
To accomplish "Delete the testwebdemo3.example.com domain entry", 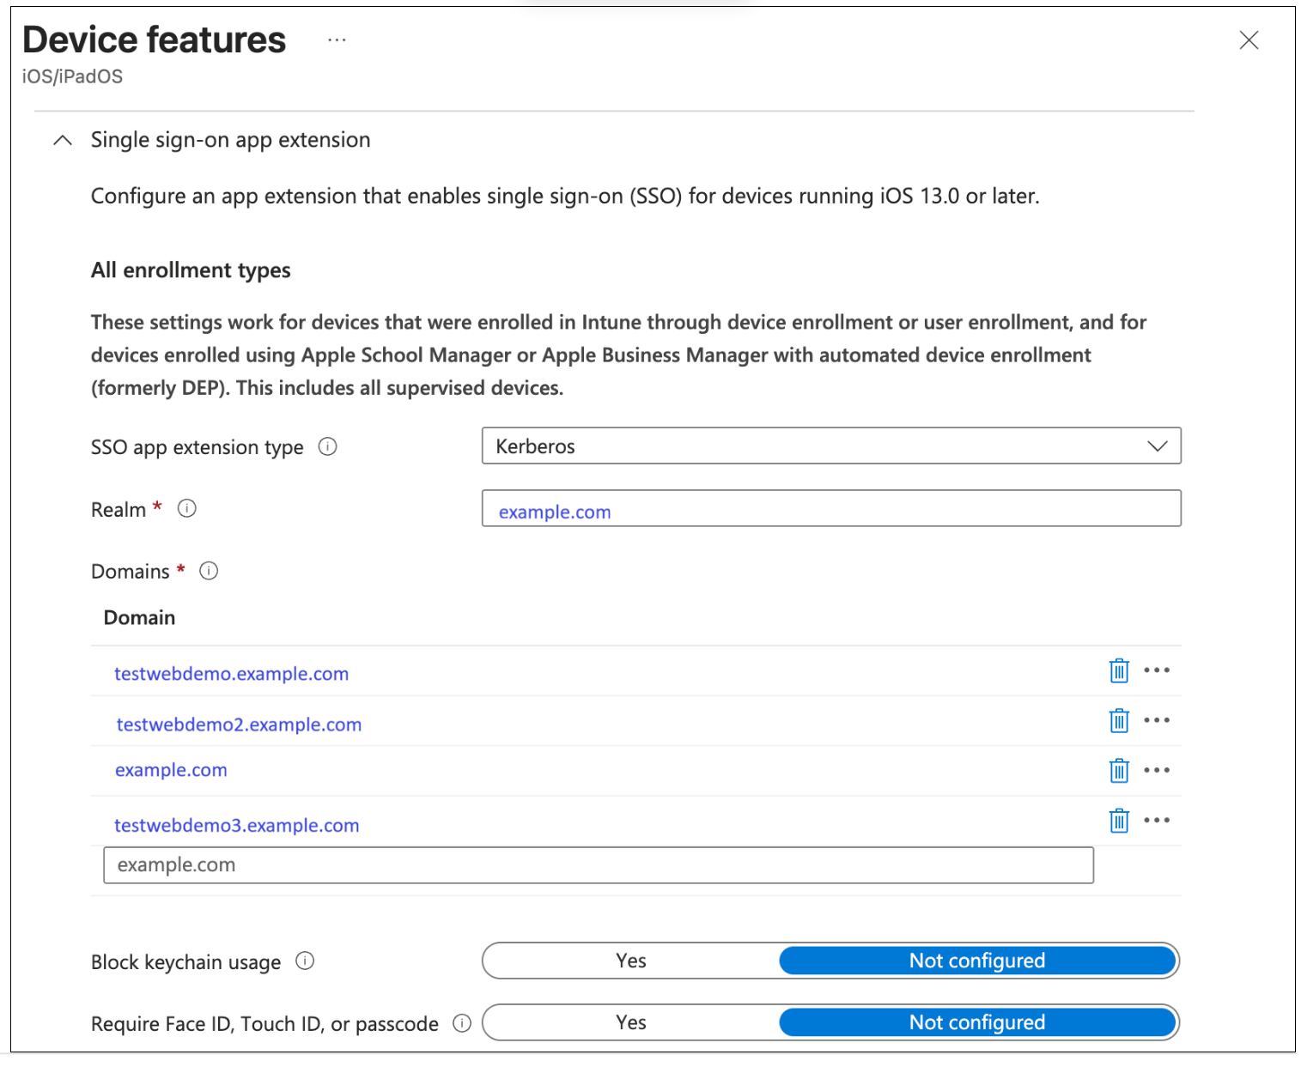I will coord(1118,820).
